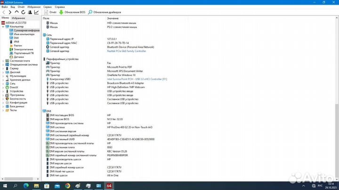This screenshot has height=190, width=339.
Task: Switch to the Меню tab
Action: [5, 18]
